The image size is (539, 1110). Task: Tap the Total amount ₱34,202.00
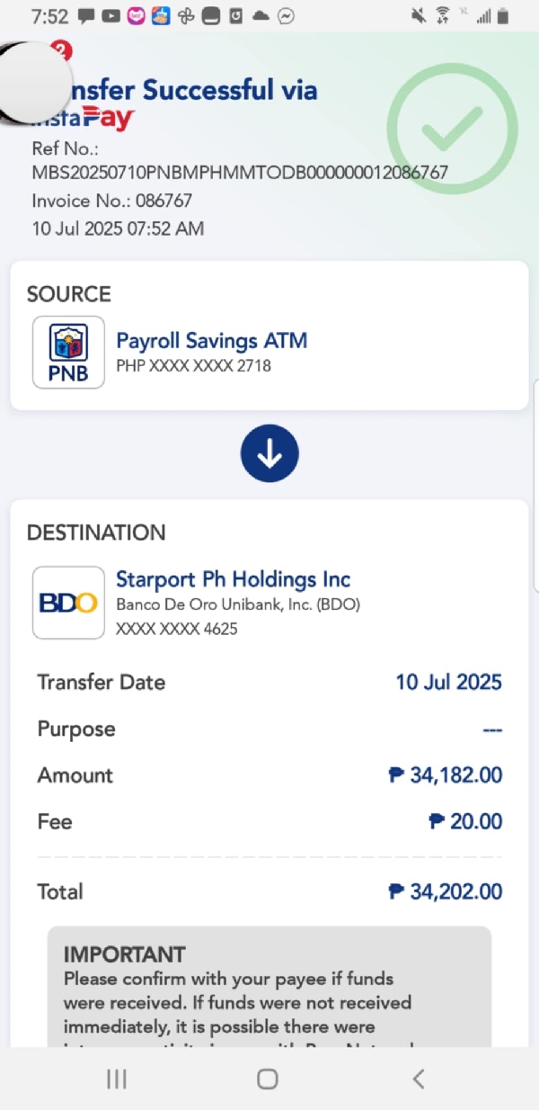pyautogui.click(x=446, y=891)
